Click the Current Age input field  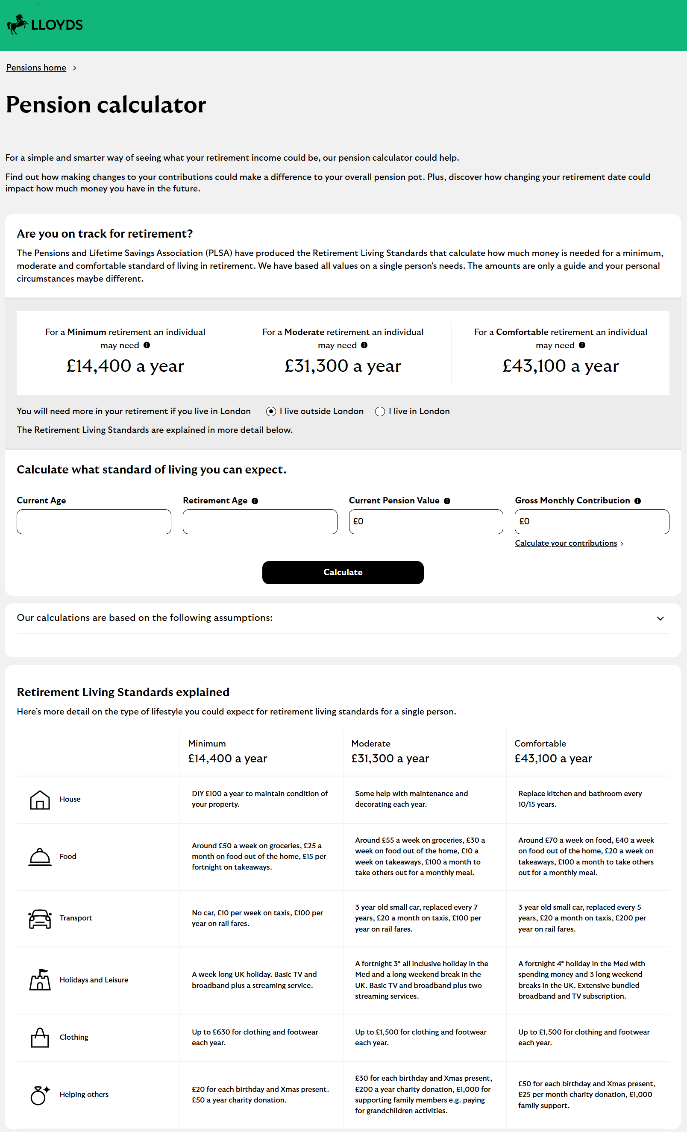tap(94, 521)
